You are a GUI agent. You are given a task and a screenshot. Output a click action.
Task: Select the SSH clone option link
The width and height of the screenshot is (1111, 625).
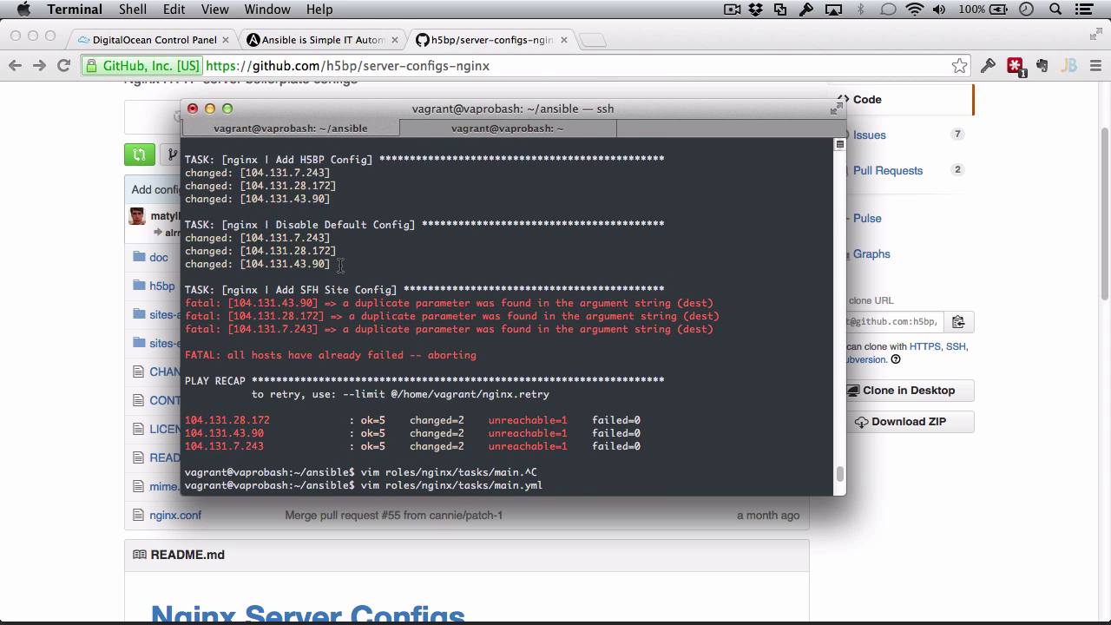tap(956, 345)
